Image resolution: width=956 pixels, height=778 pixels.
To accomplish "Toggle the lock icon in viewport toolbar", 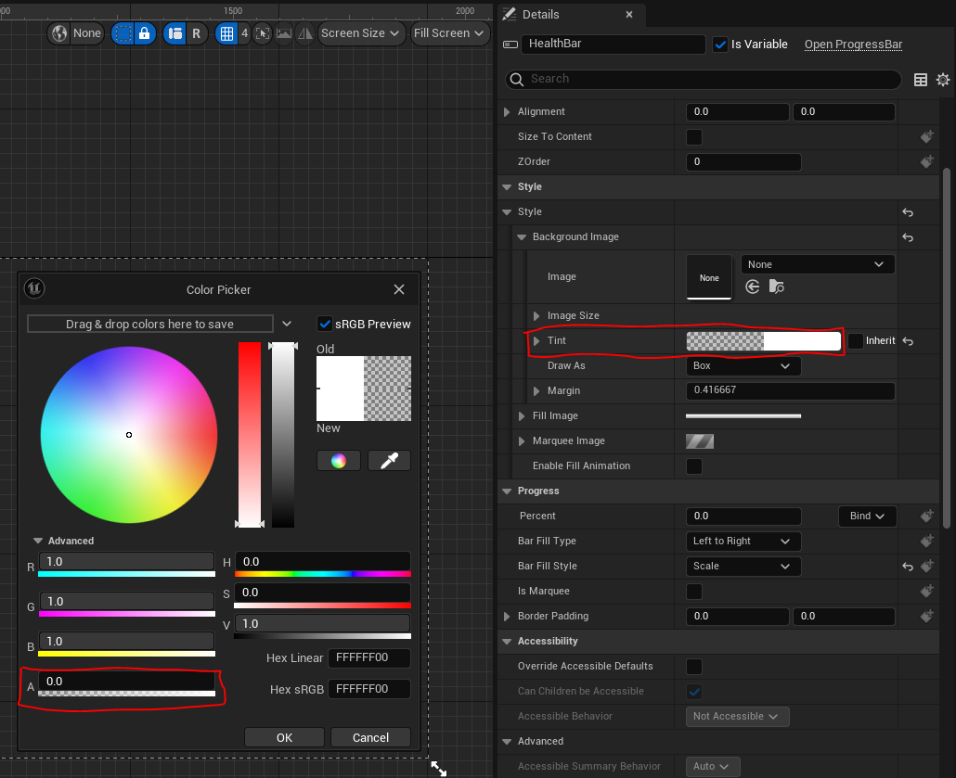I will pos(144,33).
